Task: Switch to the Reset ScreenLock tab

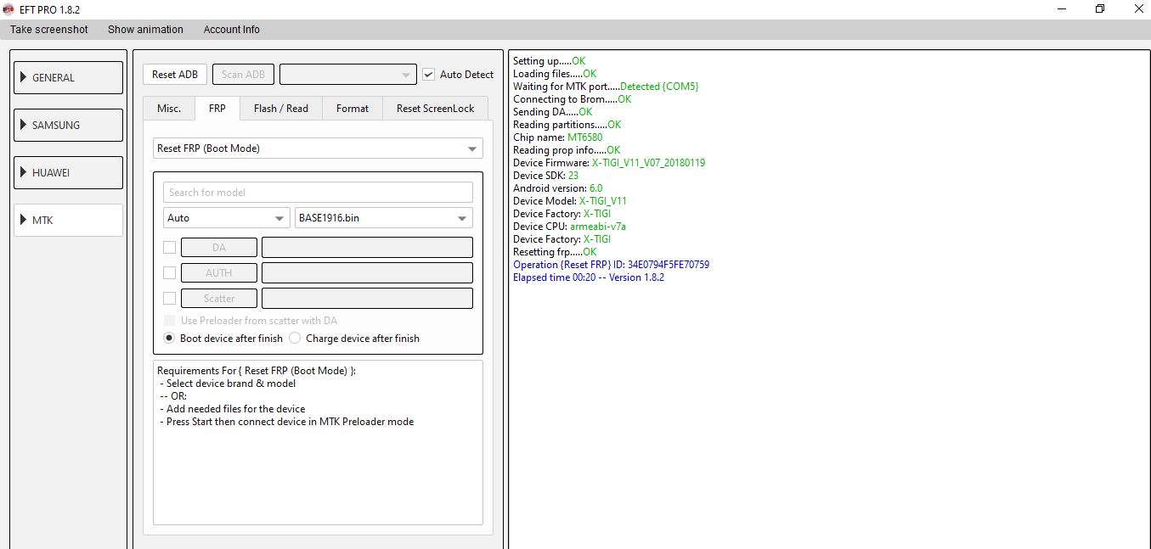Action: [435, 109]
